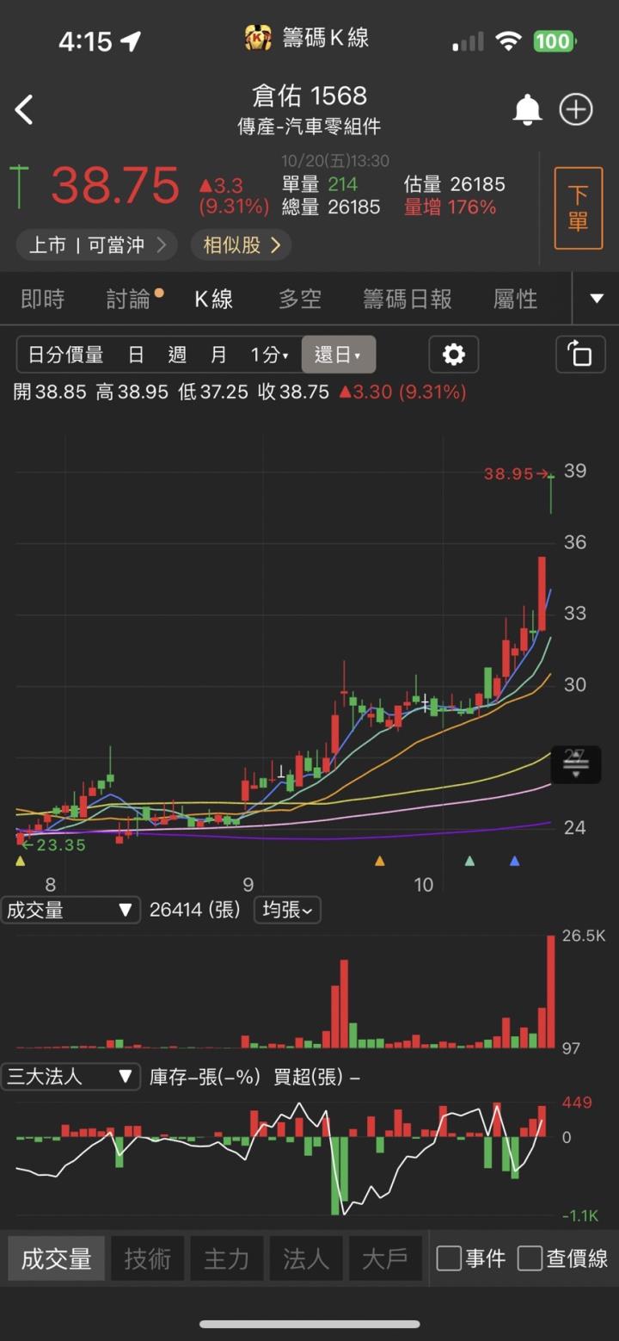Tap the orange triangle event marker
This screenshot has width=619, height=1341.
coord(380,860)
